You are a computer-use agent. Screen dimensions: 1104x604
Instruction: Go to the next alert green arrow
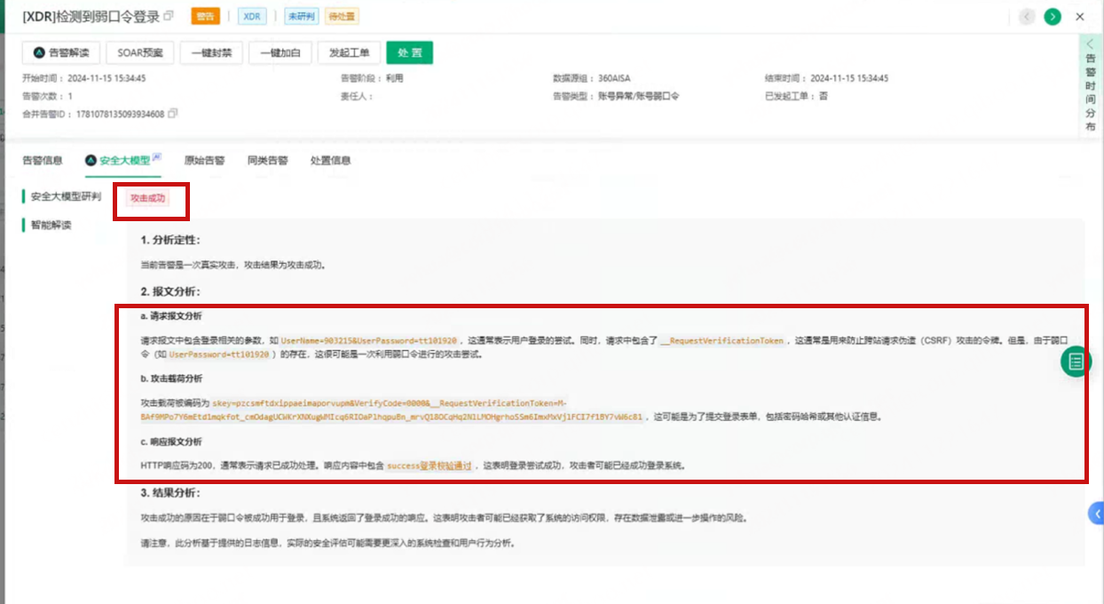(1053, 17)
